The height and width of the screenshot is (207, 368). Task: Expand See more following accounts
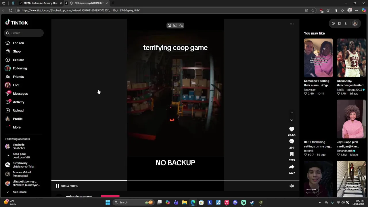tap(17, 192)
